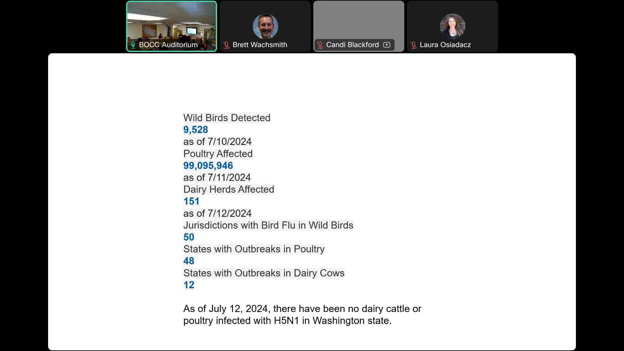Click the Laura Osiadacz name label

click(445, 45)
